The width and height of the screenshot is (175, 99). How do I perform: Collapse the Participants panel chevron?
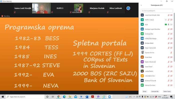tap(141, 5)
